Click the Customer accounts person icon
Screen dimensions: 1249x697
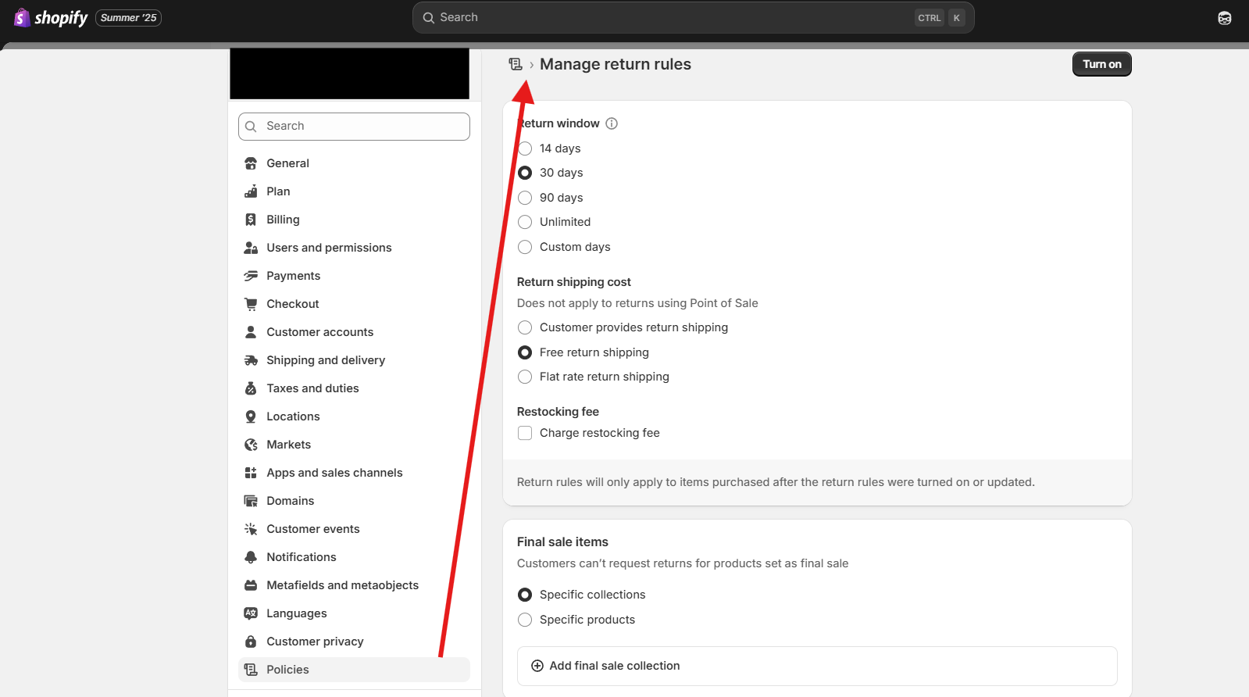[251, 332]
